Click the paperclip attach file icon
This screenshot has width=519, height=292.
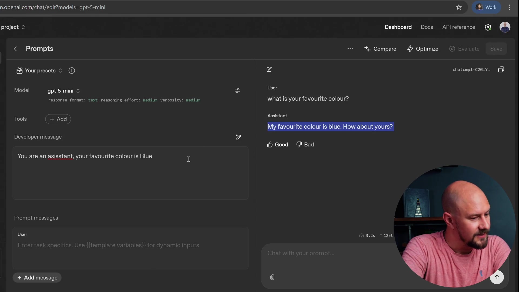272,277
